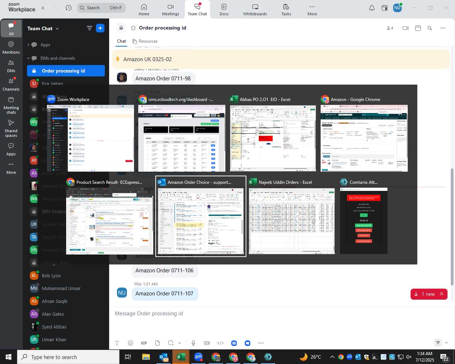455x364 pixels.
Task: Open Windows Start menu
Action: click(9, 357)
